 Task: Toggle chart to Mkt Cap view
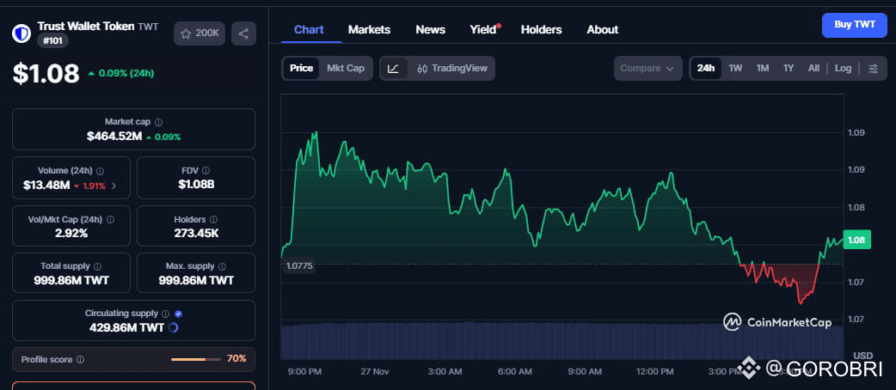346,69
